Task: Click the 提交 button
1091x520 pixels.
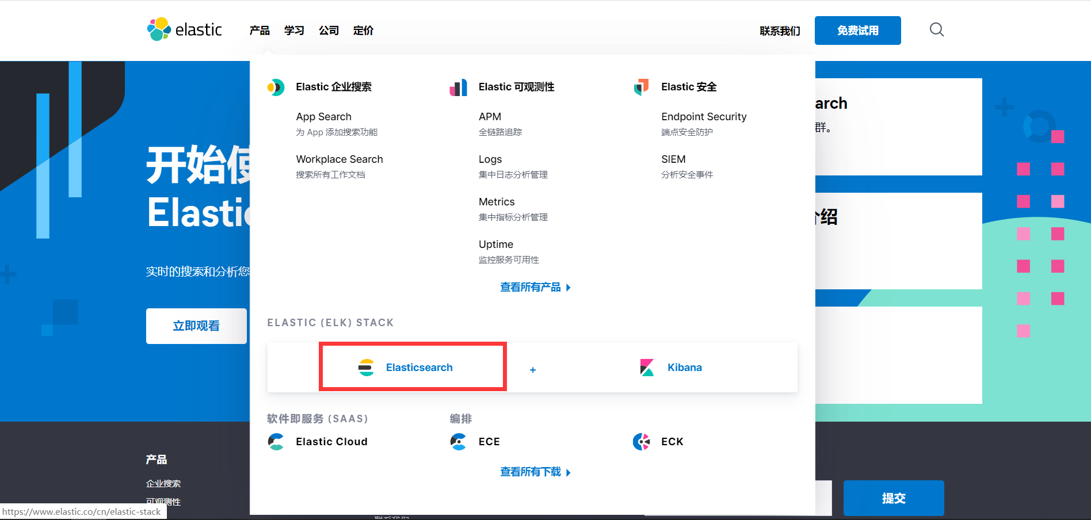Action: [894, 498]
